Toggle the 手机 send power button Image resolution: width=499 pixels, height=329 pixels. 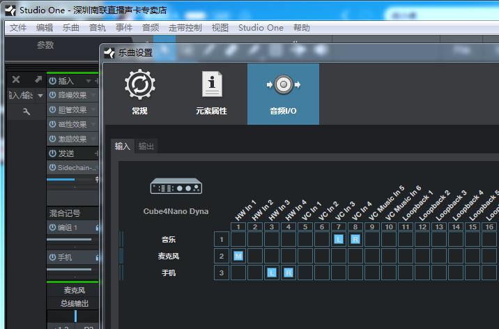[x=52, y=257]
